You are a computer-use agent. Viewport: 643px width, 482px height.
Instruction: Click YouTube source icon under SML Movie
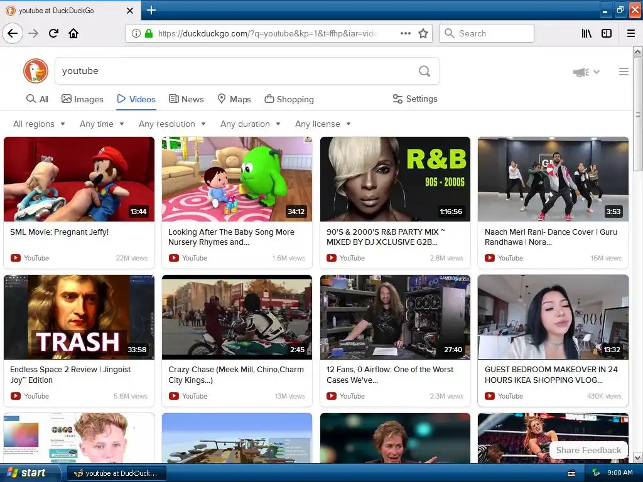(x=16, y=258)
